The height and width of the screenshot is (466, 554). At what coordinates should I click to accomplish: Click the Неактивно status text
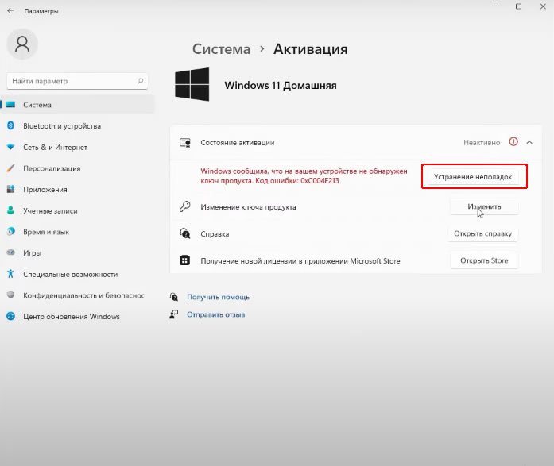coord(482,143)
